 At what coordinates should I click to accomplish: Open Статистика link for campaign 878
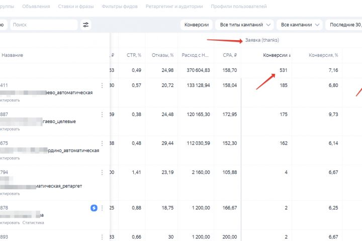[34, 222]
